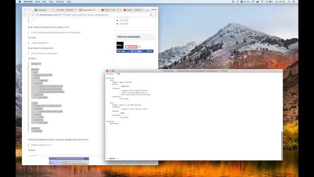Click the image nginx:alpine line in terminal
This screenshot has height=177, width=314.
coord(122,82)
